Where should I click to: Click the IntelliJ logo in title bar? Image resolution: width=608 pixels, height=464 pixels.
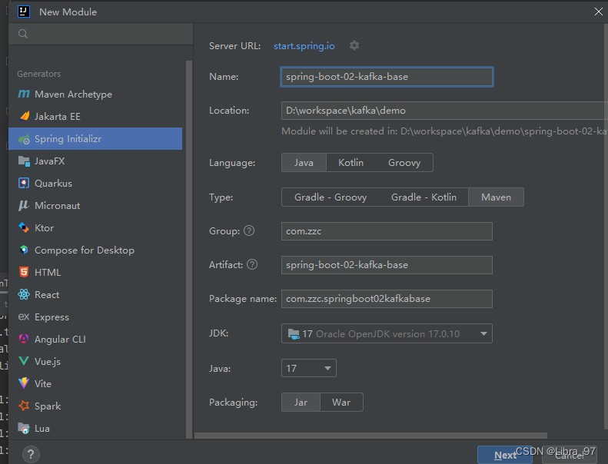point(24,12)
